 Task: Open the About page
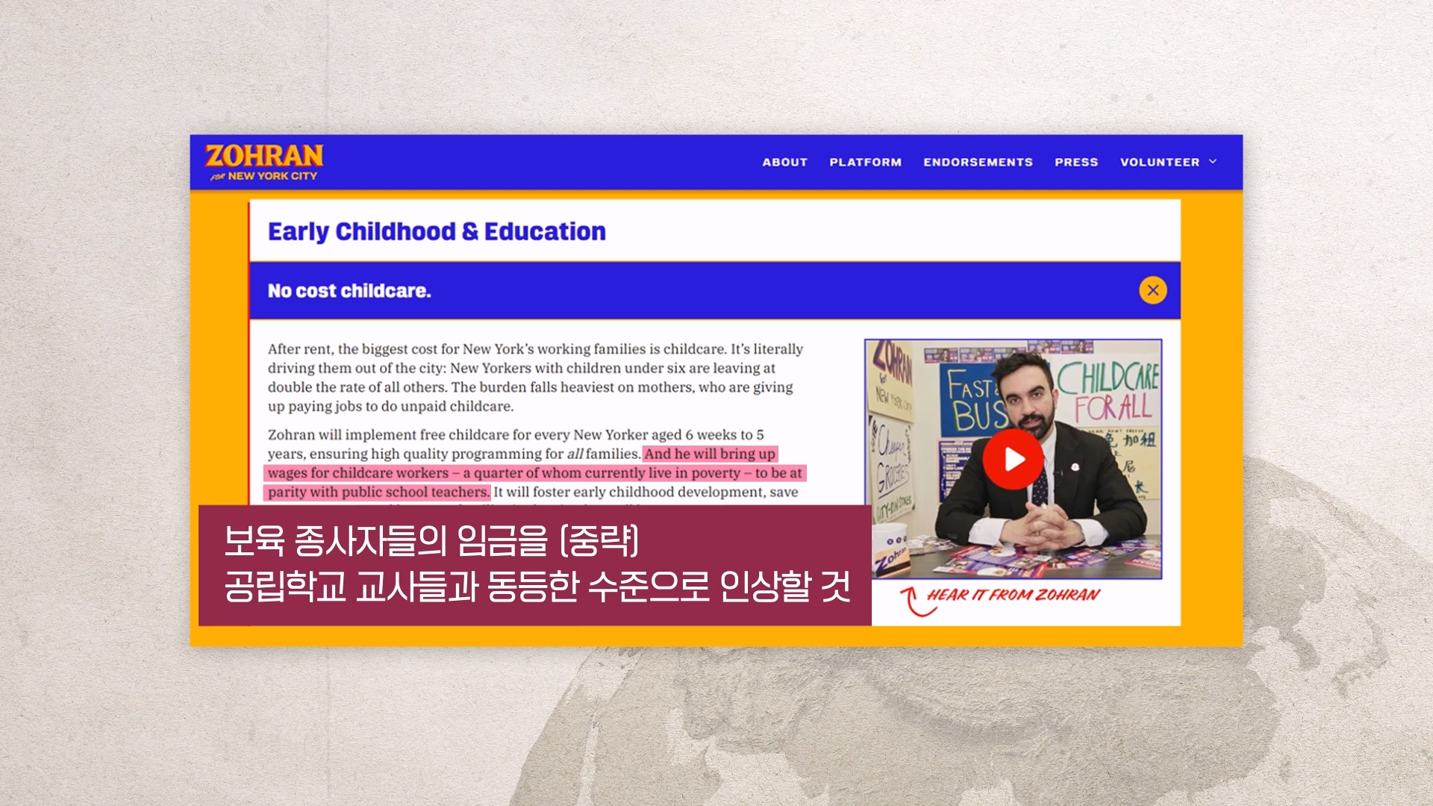(784, 162)
